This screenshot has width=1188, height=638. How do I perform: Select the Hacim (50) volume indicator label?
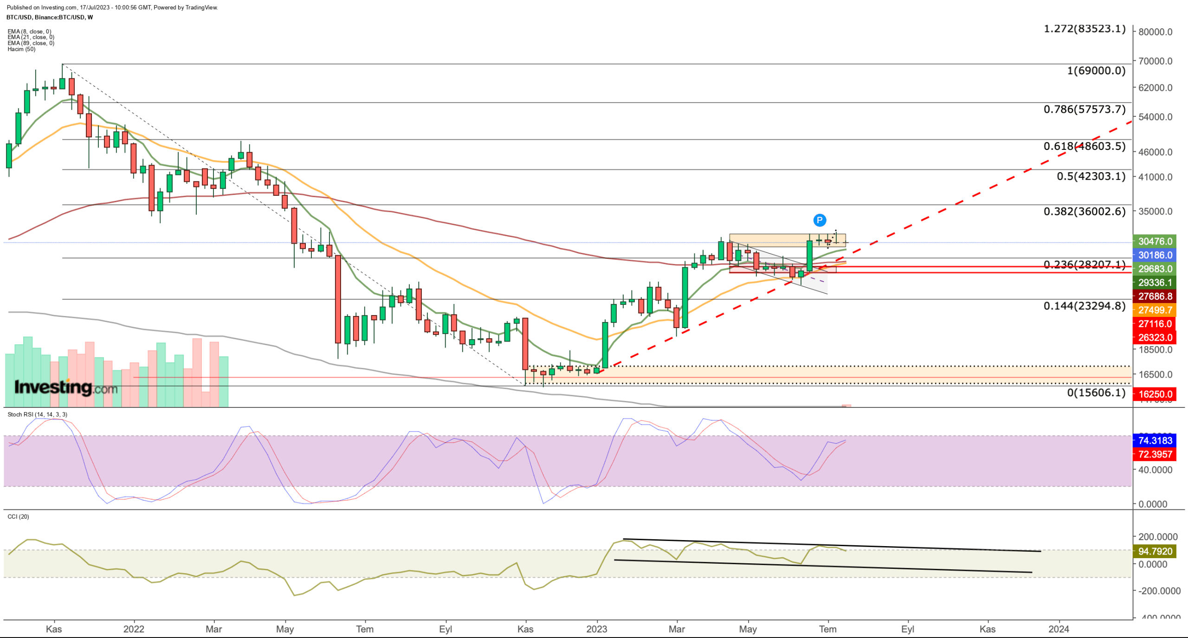pyautogui.click(x=21, y=49)
